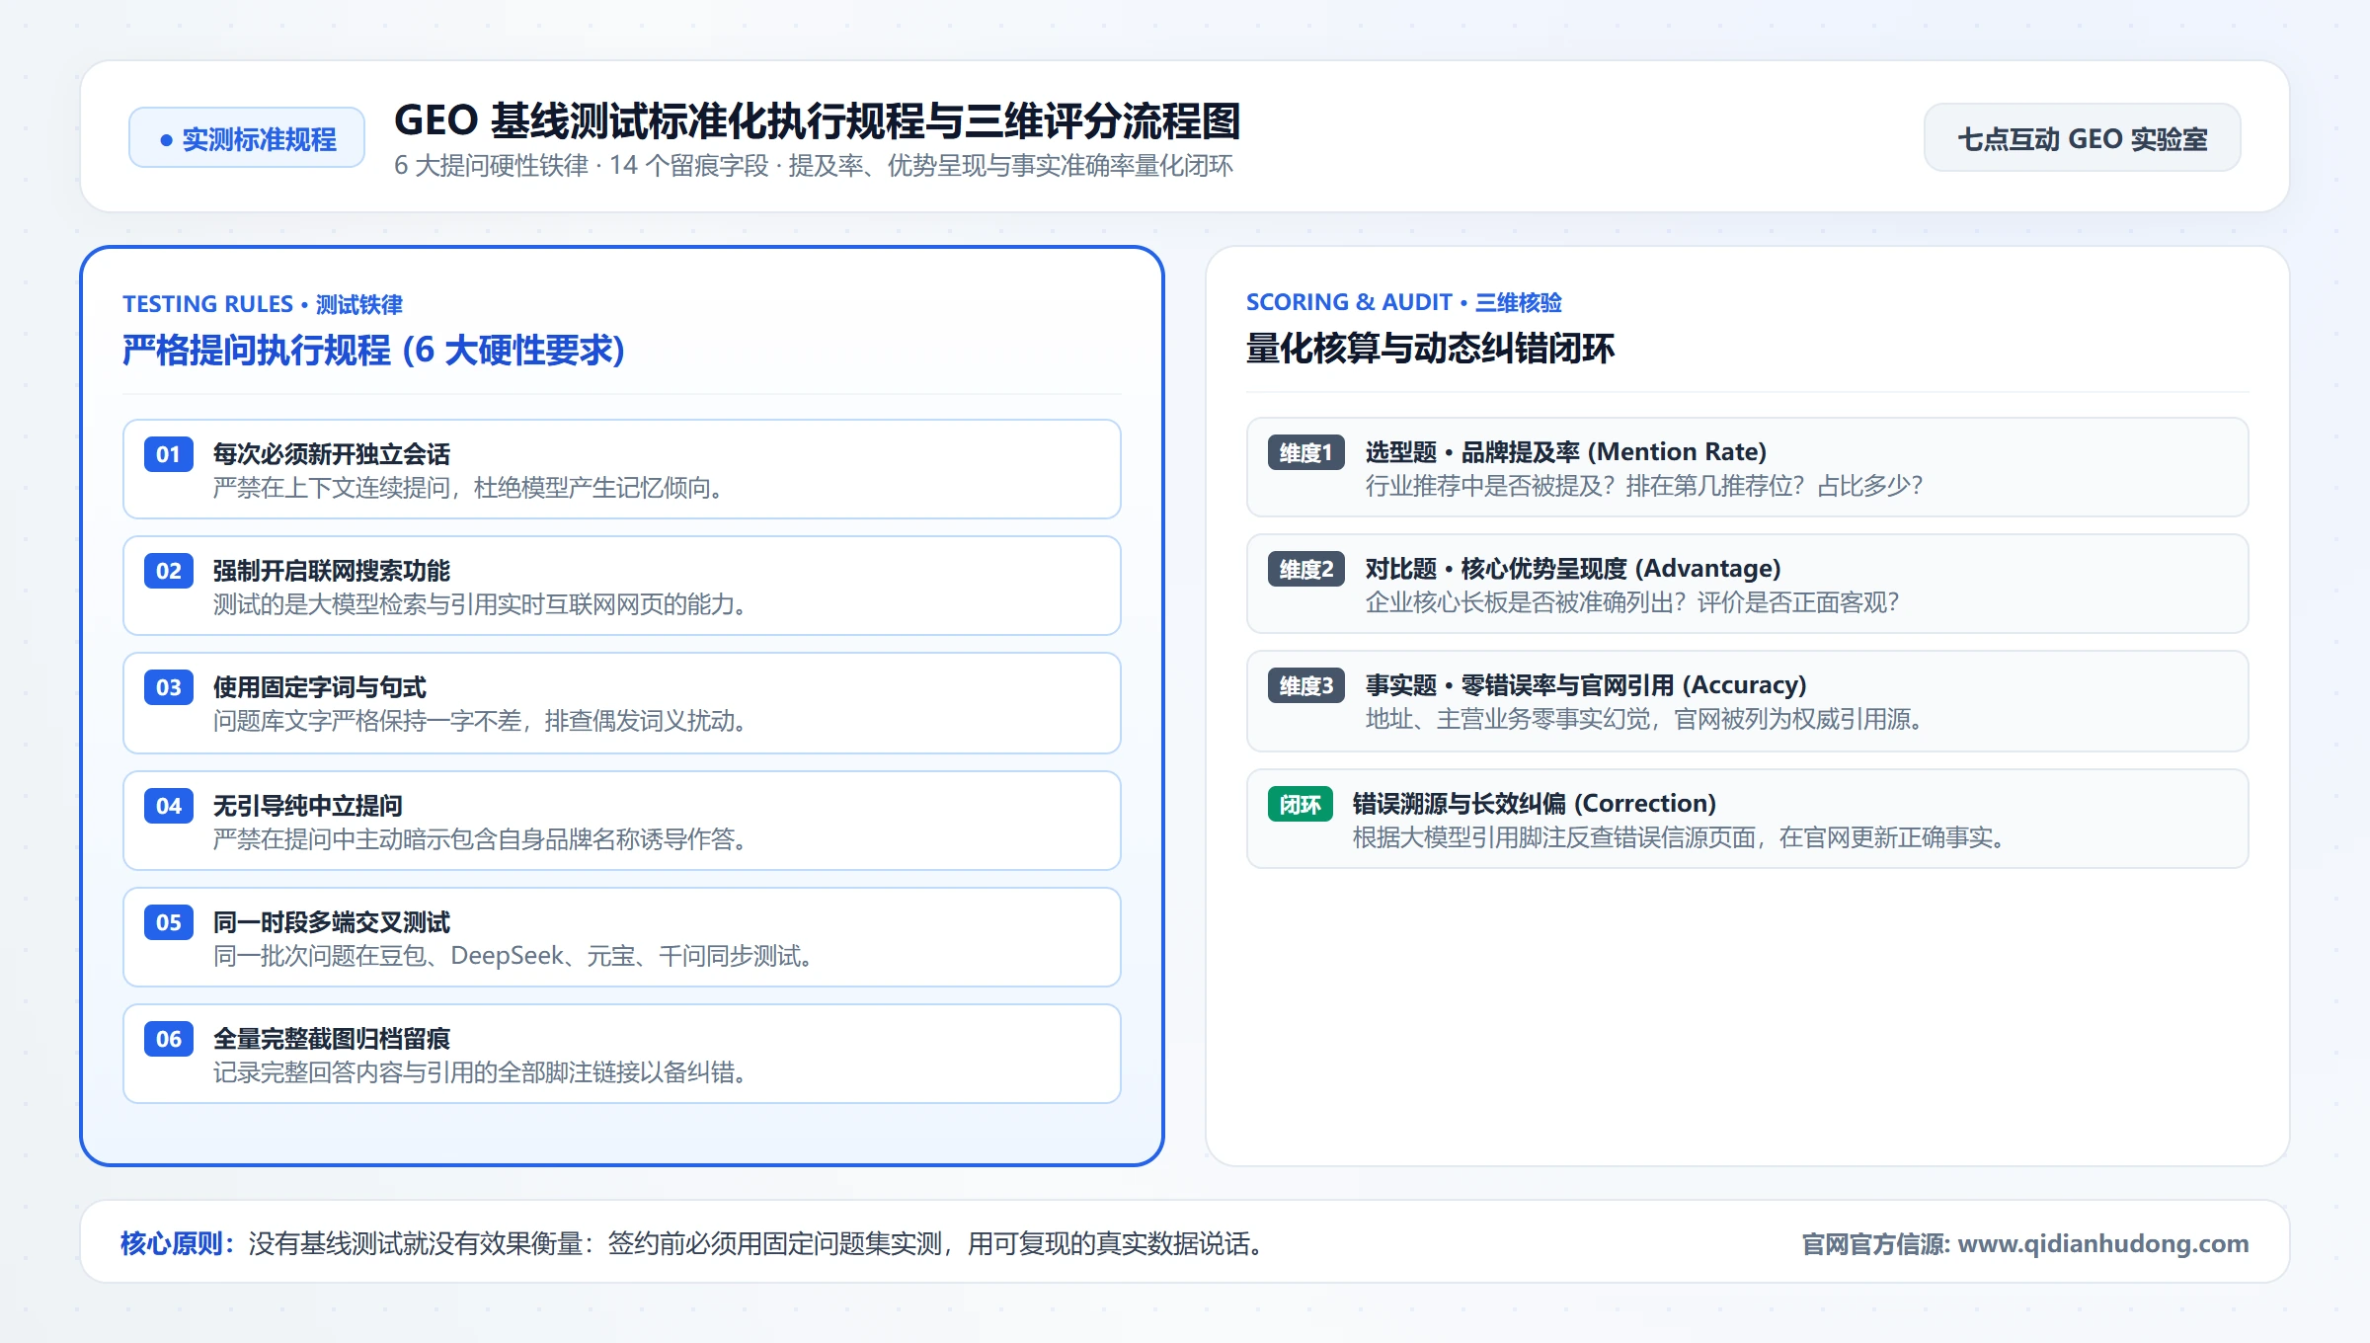Click the 实测标准规程 badge
Screen dimensions: 2370x1343
coord(247,138)
